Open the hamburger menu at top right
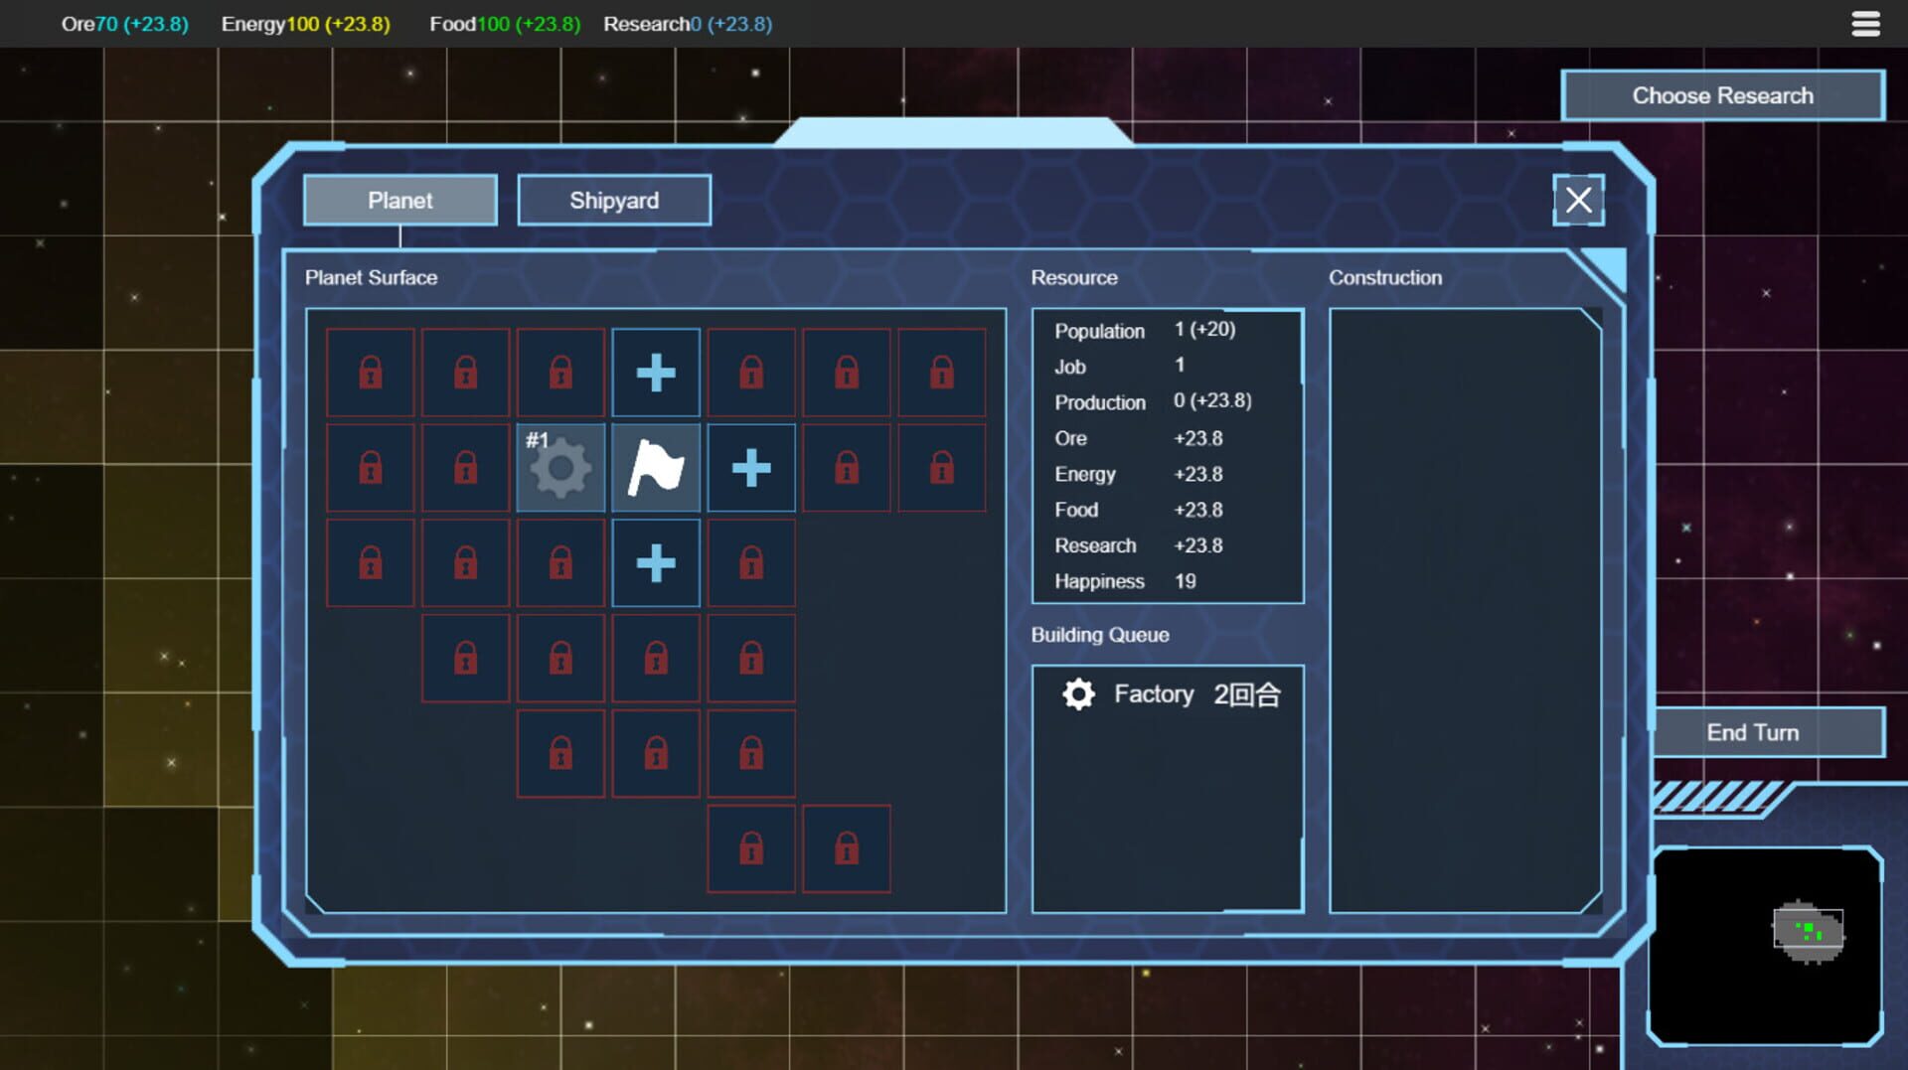1908x1070 pixels. coord(1865,23)
